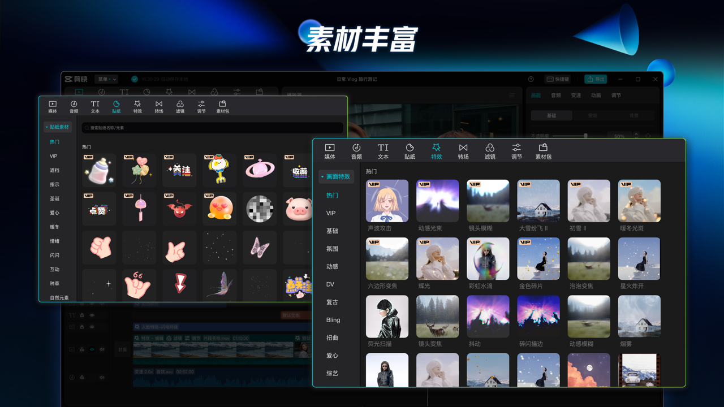Select the 滤镜 filters icon
The height and width of the screenshot is (407, 724).
pos(490,150)
